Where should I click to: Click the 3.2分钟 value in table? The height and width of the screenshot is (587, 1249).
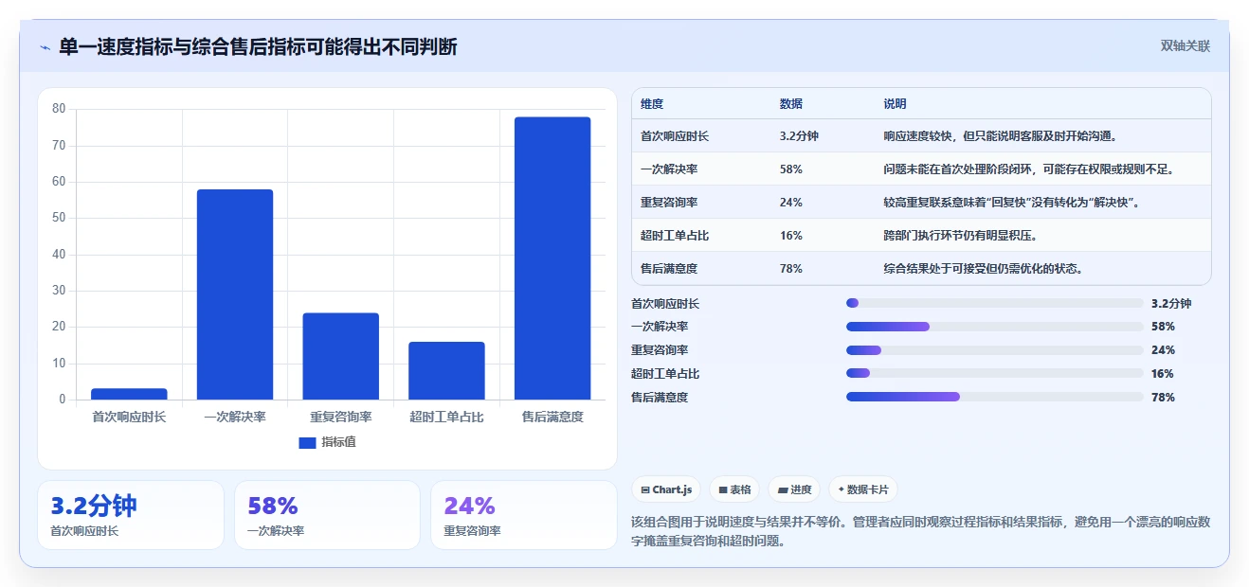tap(799, 136)
